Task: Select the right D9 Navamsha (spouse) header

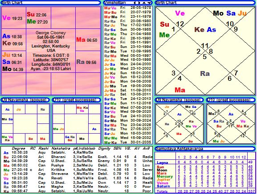Action: [x=179, y=100]
